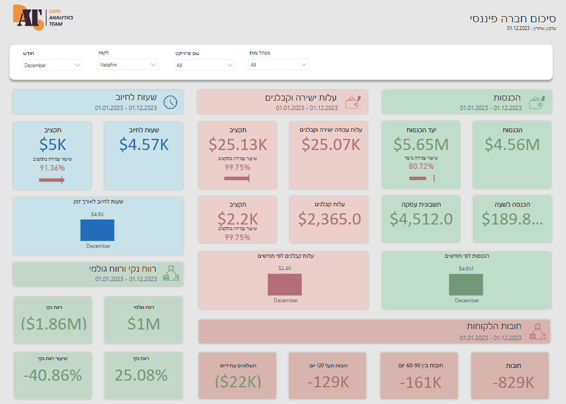The image size is (566, 404).
Task: Select the $5K budget card
Action: coord(52,156)
